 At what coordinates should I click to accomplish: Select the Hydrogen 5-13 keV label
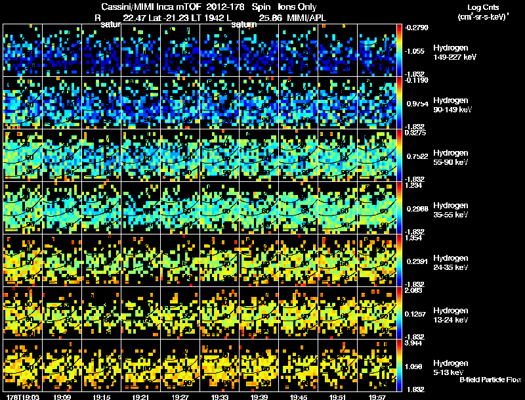click(451, 368)
